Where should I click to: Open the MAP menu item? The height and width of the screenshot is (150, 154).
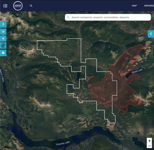tap(134, 6)
